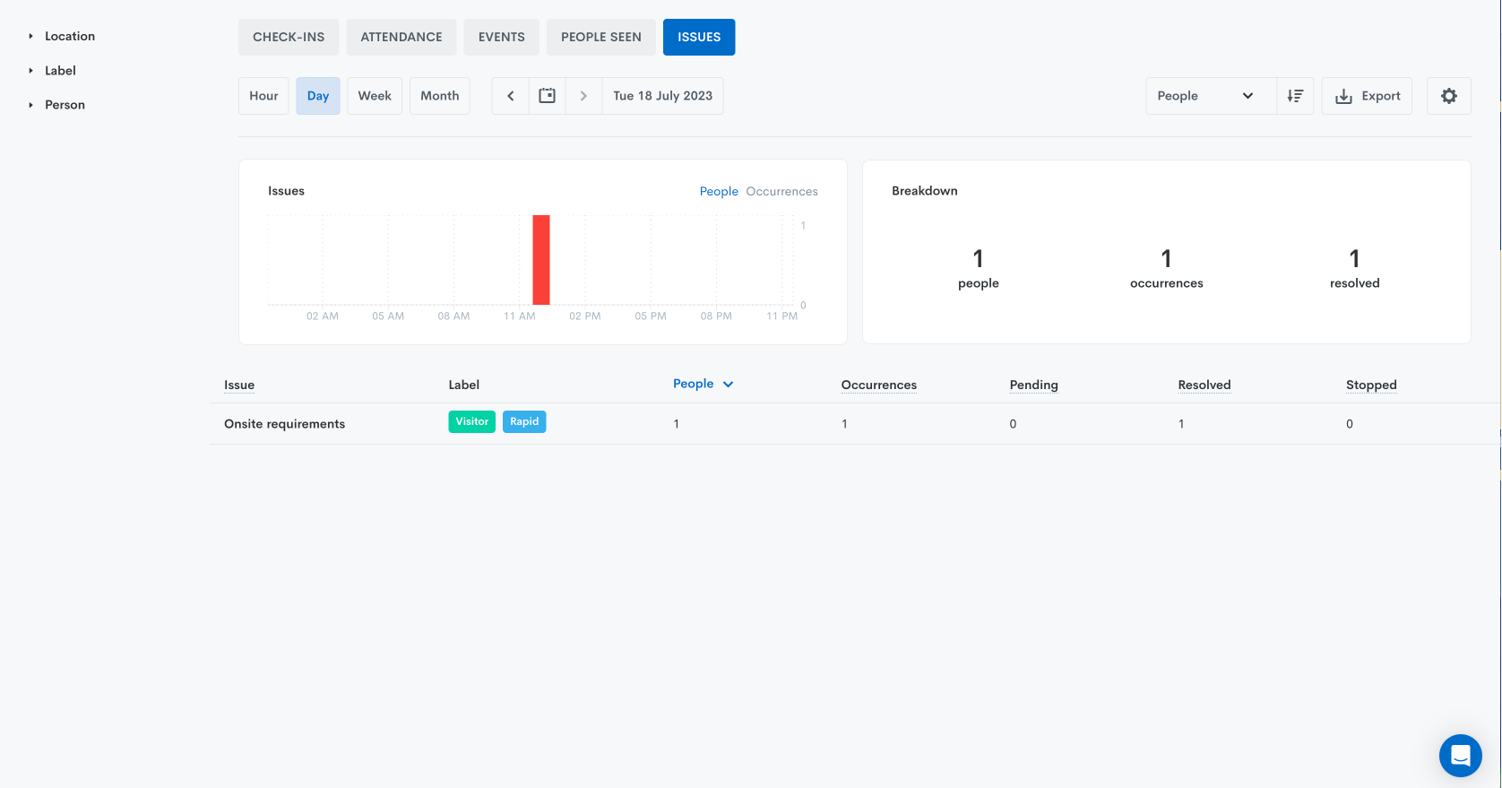
Task: Expand the Location filter
Action: point(61,37)
